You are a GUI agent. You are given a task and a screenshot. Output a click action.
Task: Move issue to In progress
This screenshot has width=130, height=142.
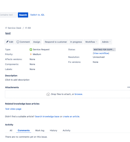[76, 42]
